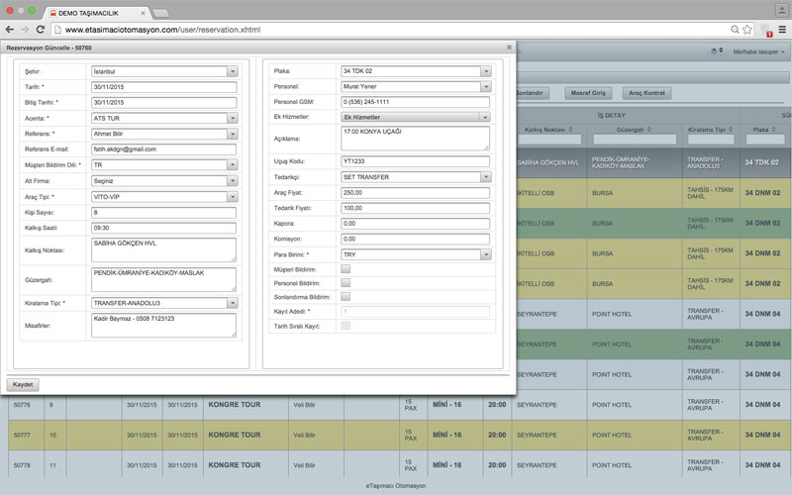Screen dimensions: 792x495
Task: Click the Kalkış Noktası text area
Action: tap(163, 250)
